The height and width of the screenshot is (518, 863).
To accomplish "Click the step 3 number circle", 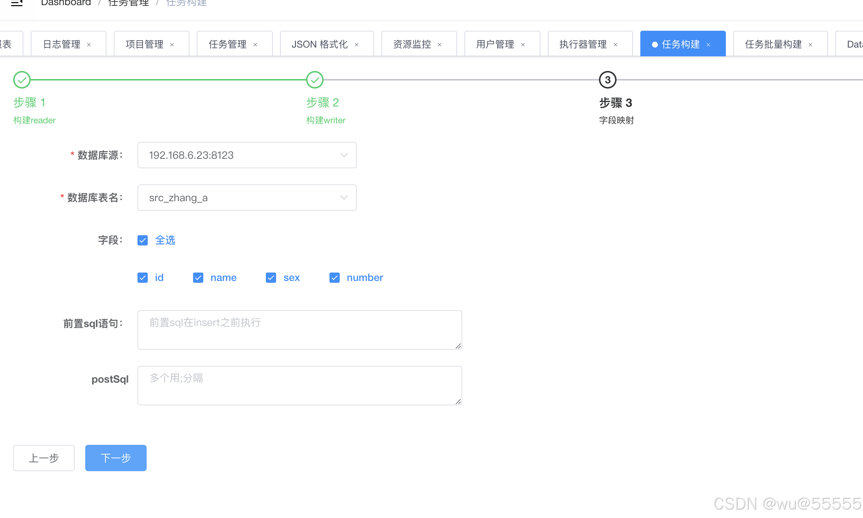I will click(x=607, y=80).
